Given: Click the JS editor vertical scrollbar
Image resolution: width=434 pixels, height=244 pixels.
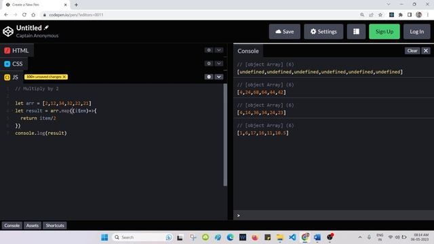Looking at the screenshot, I should point(225,135).
